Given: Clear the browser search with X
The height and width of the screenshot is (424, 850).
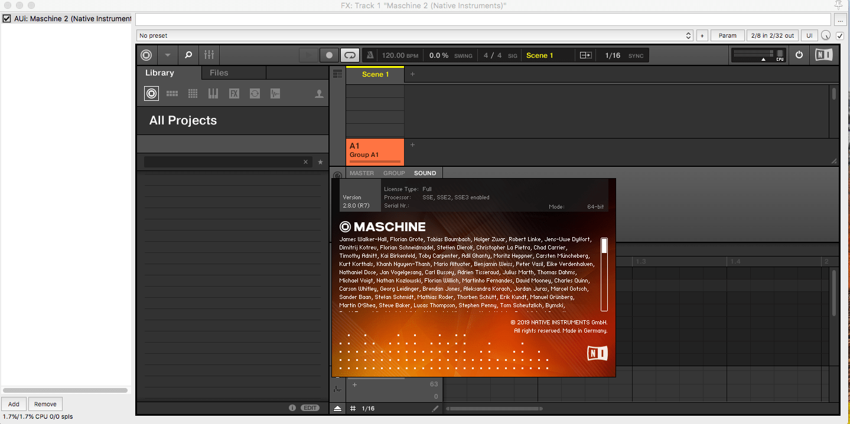Looking at the screenshot, I should [305, 162].
